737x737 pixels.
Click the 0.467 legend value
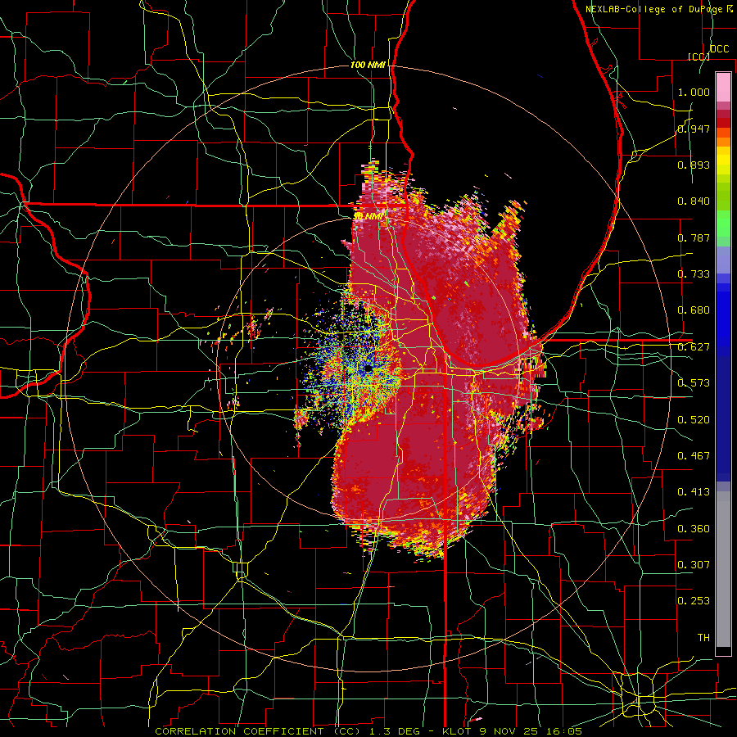[694, 456]
